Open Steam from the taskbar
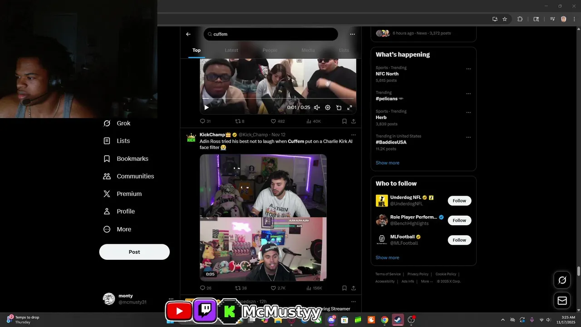581x327 pixels. [398, 320]
